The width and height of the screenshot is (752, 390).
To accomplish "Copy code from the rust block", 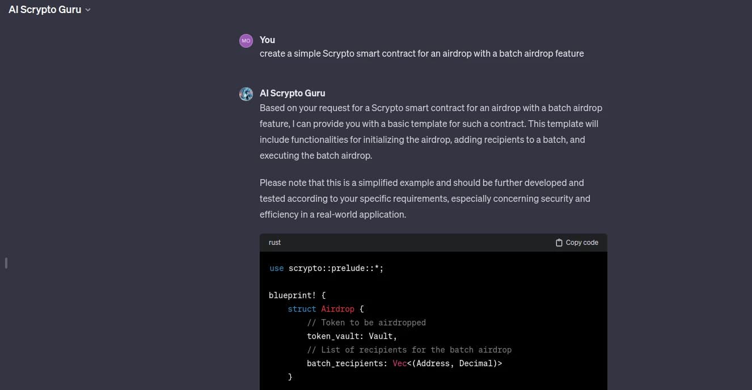I will (x=577, y=243).
